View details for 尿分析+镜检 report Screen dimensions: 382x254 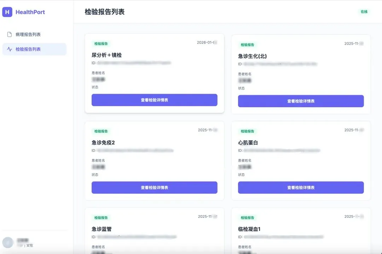pyautogui.click(x=155, y=100)
